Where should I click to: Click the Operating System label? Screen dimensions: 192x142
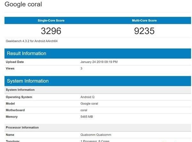pos(19,97)
